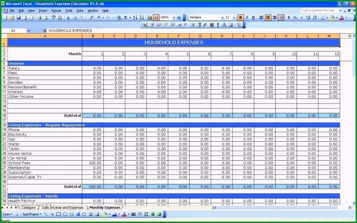Decrease decimal places

[x=315, y=18]
